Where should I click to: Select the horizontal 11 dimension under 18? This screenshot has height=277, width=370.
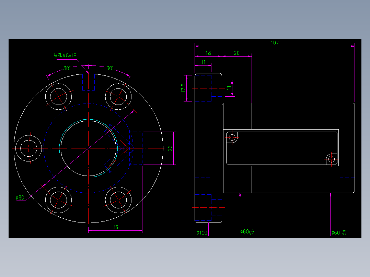(203, 62)
